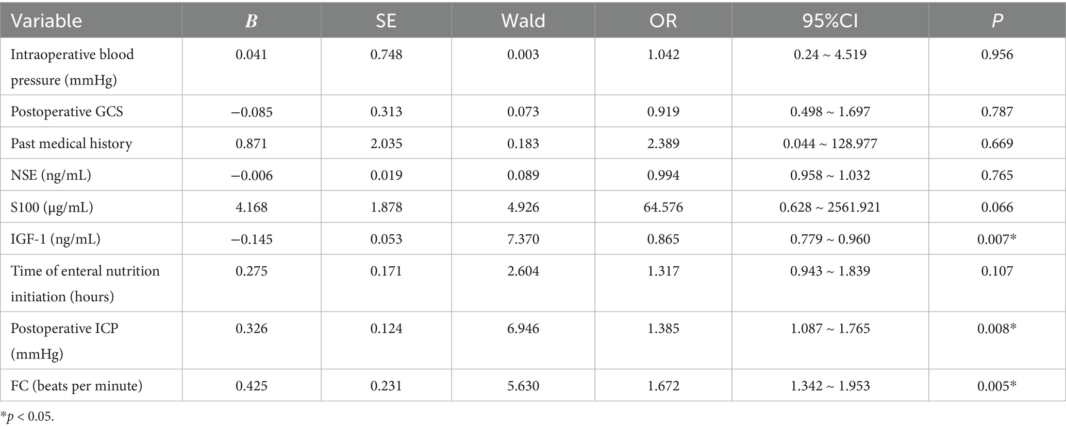Click the 95%CI column header
This screenshot has width=1066, height=429.
click(x=830, y=21)
